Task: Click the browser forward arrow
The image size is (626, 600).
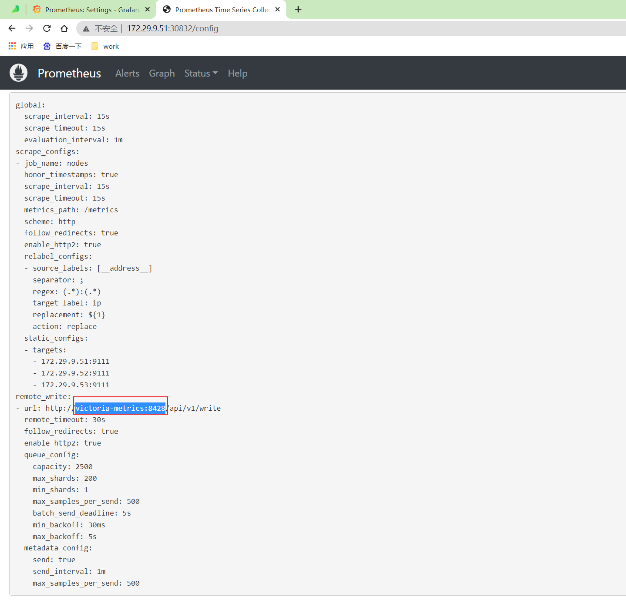Action: click(30, 28)
